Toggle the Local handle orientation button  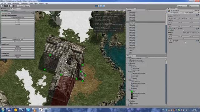(x=27, y=6)
